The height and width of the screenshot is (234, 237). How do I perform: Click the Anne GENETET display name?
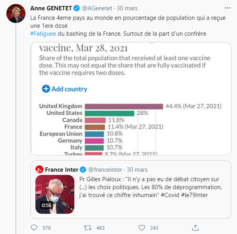click(51, 8)
